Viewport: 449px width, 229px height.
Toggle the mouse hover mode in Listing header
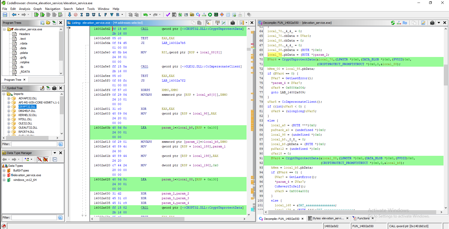click(x=208, y=23)
